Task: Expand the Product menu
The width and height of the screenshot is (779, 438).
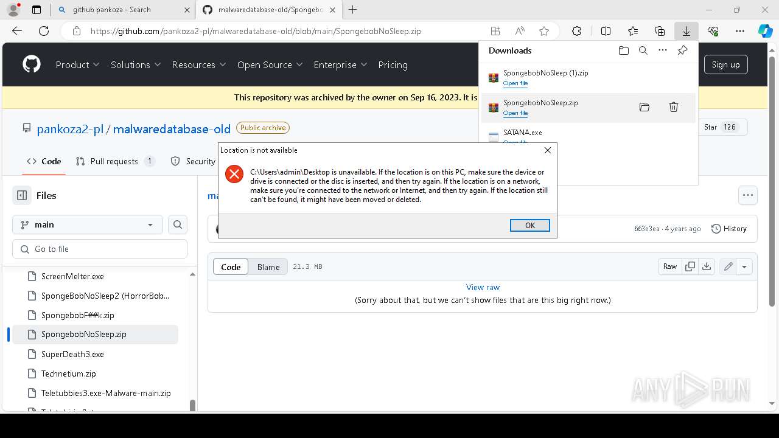Action: point(78,64)
